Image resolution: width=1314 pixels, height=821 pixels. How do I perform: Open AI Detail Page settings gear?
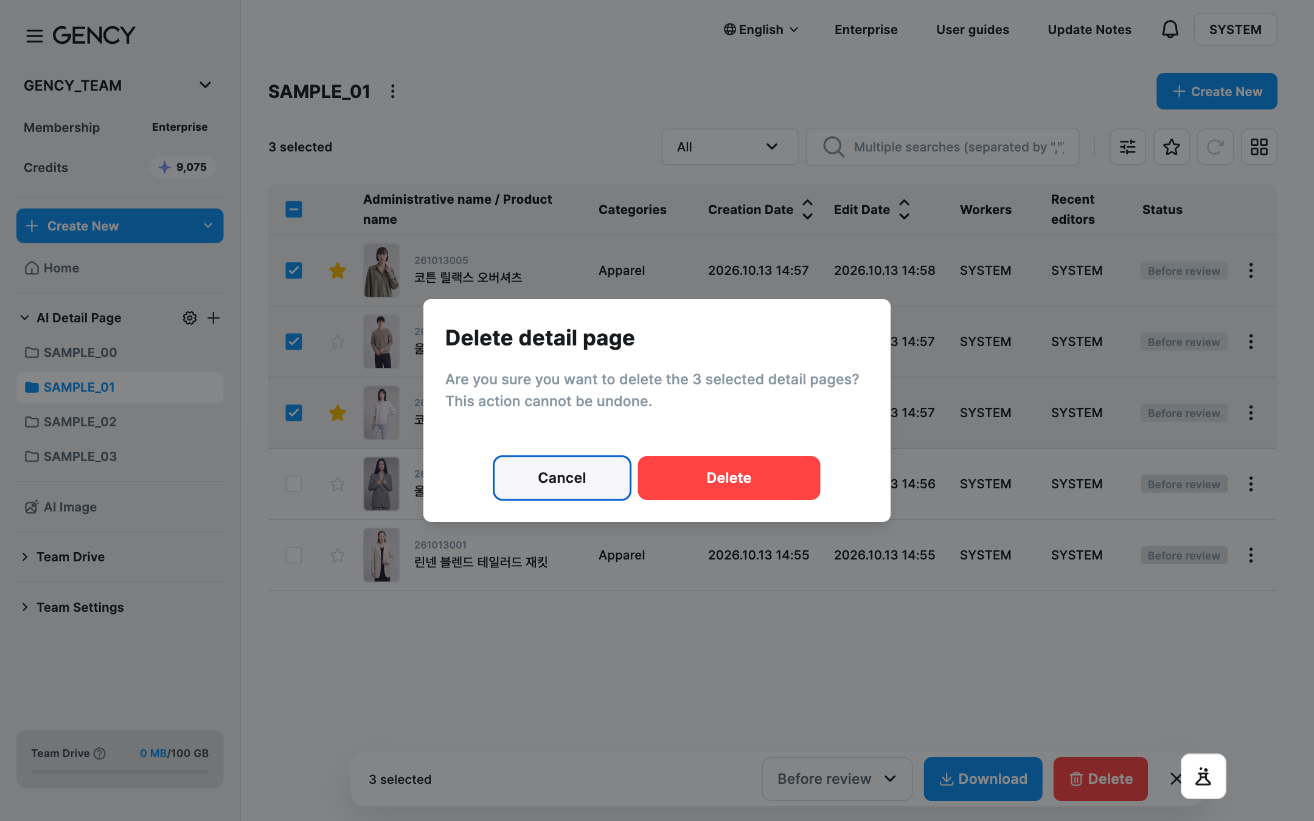(190, 317)
